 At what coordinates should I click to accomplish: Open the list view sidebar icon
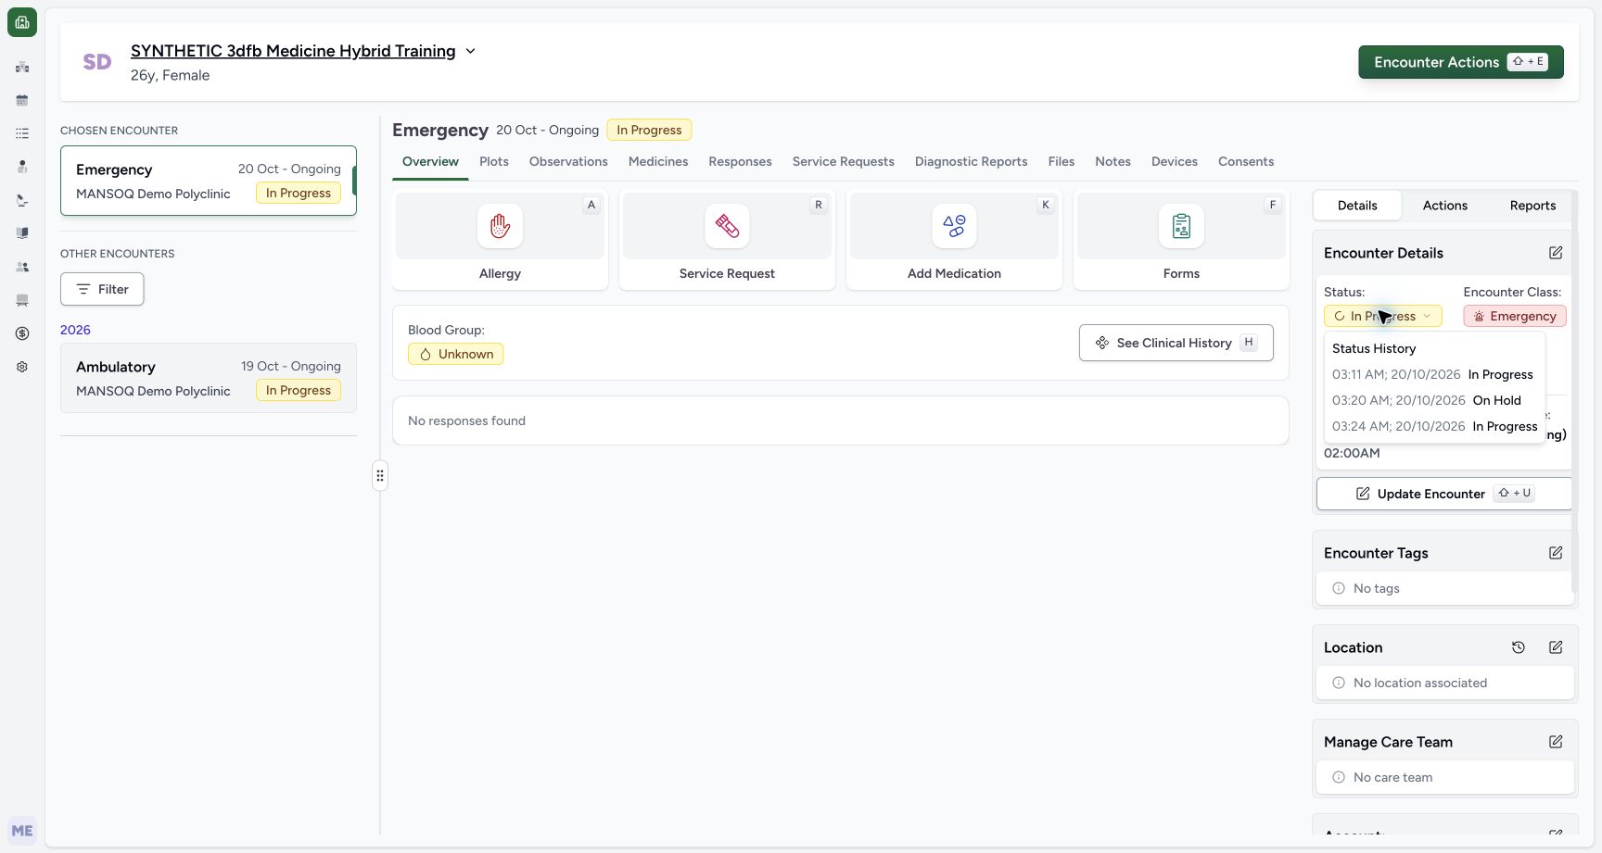pos(22,133)
